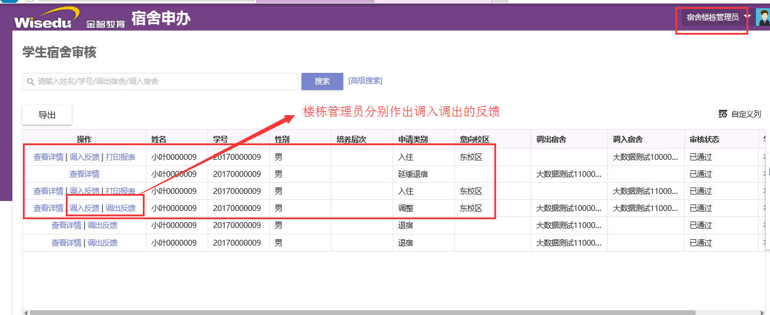Click 调入反馈 in the 调整 row
This screenshot has width=770, height=315.
click(x=85, y=208)
